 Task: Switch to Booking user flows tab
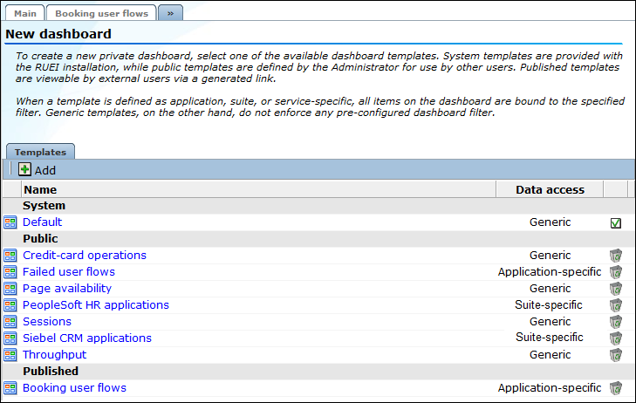[x=101, y=13]
